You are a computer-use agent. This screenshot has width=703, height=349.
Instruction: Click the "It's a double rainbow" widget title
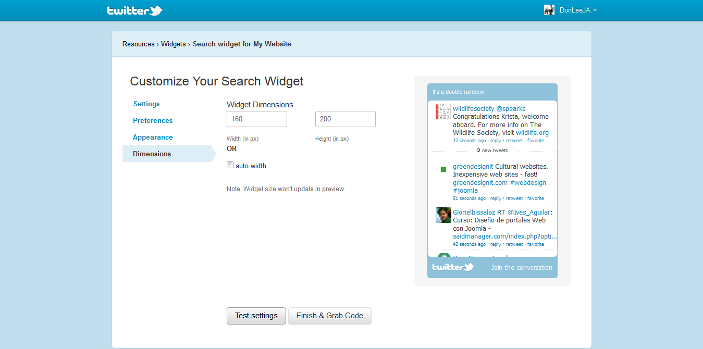458,92
